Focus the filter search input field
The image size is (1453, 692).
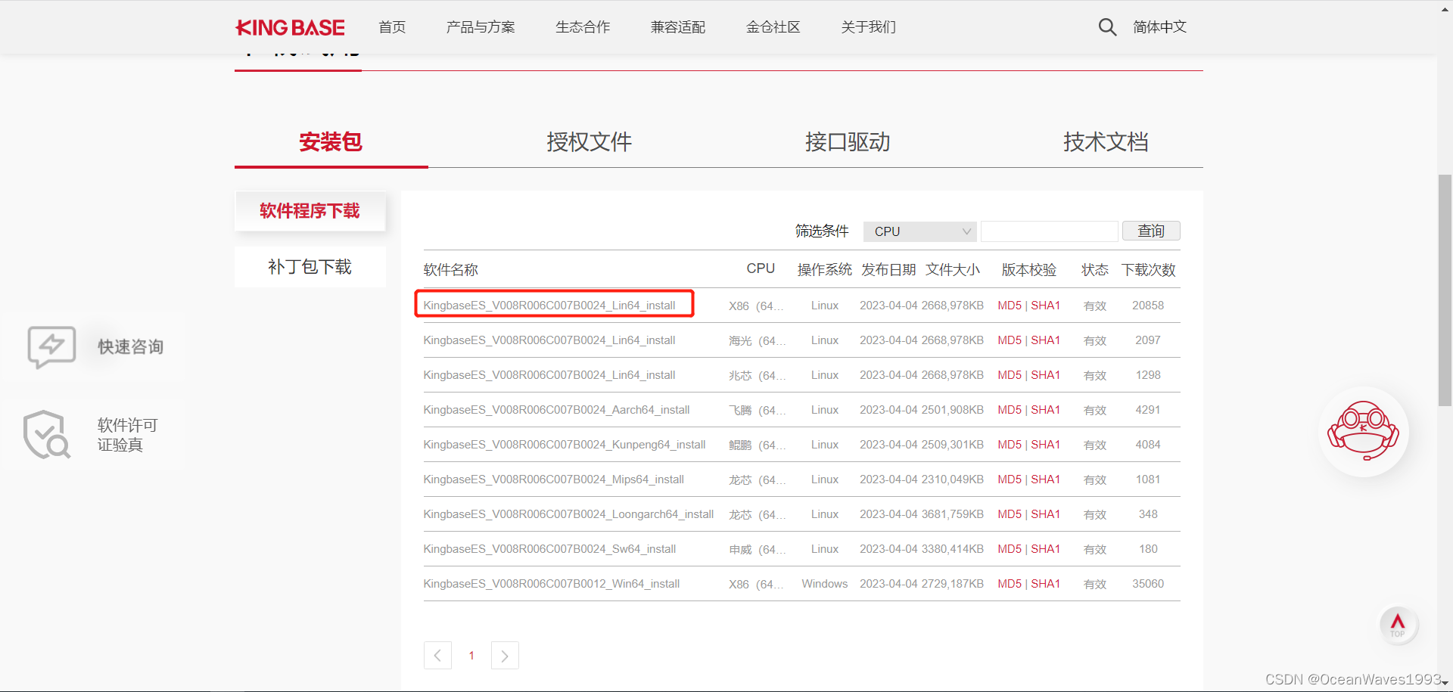1049,231
